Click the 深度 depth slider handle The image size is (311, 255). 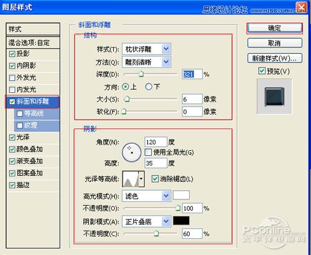(141, 74)
